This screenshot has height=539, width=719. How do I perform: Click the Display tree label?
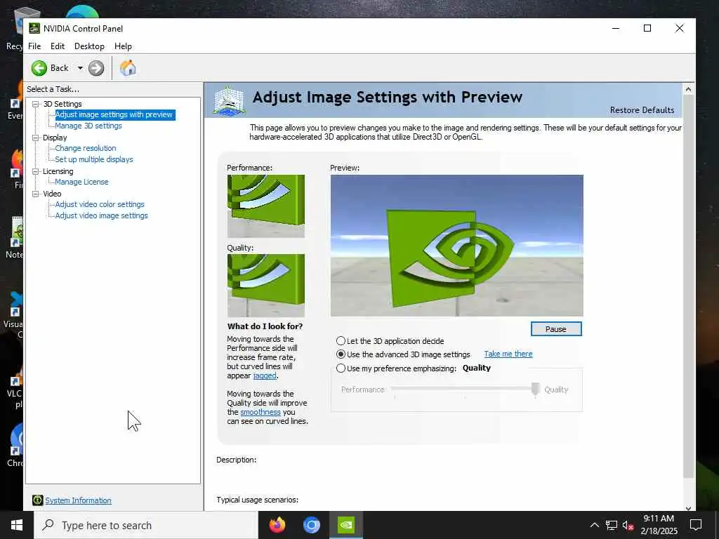[55, 138]
